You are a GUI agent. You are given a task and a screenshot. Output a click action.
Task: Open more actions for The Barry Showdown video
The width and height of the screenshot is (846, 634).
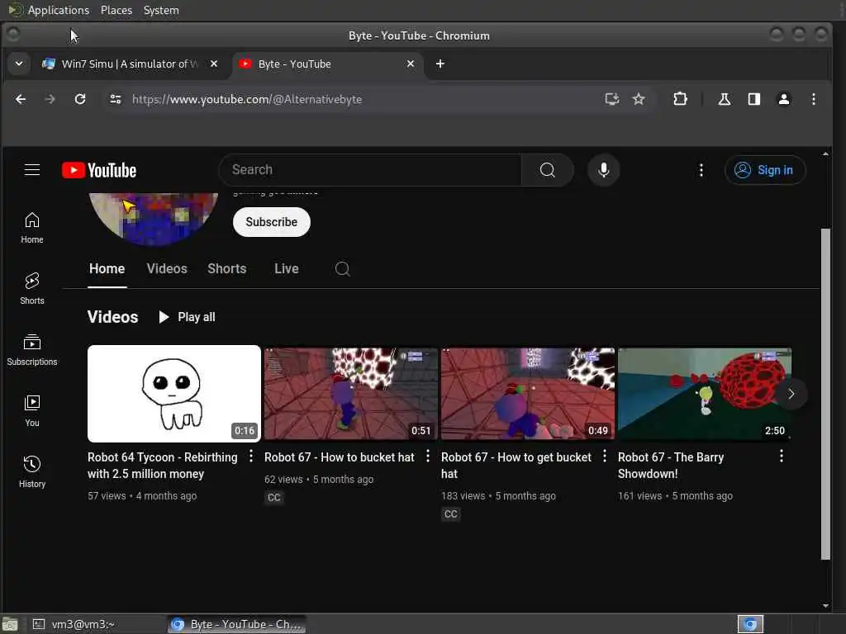(x=782, y=457)
